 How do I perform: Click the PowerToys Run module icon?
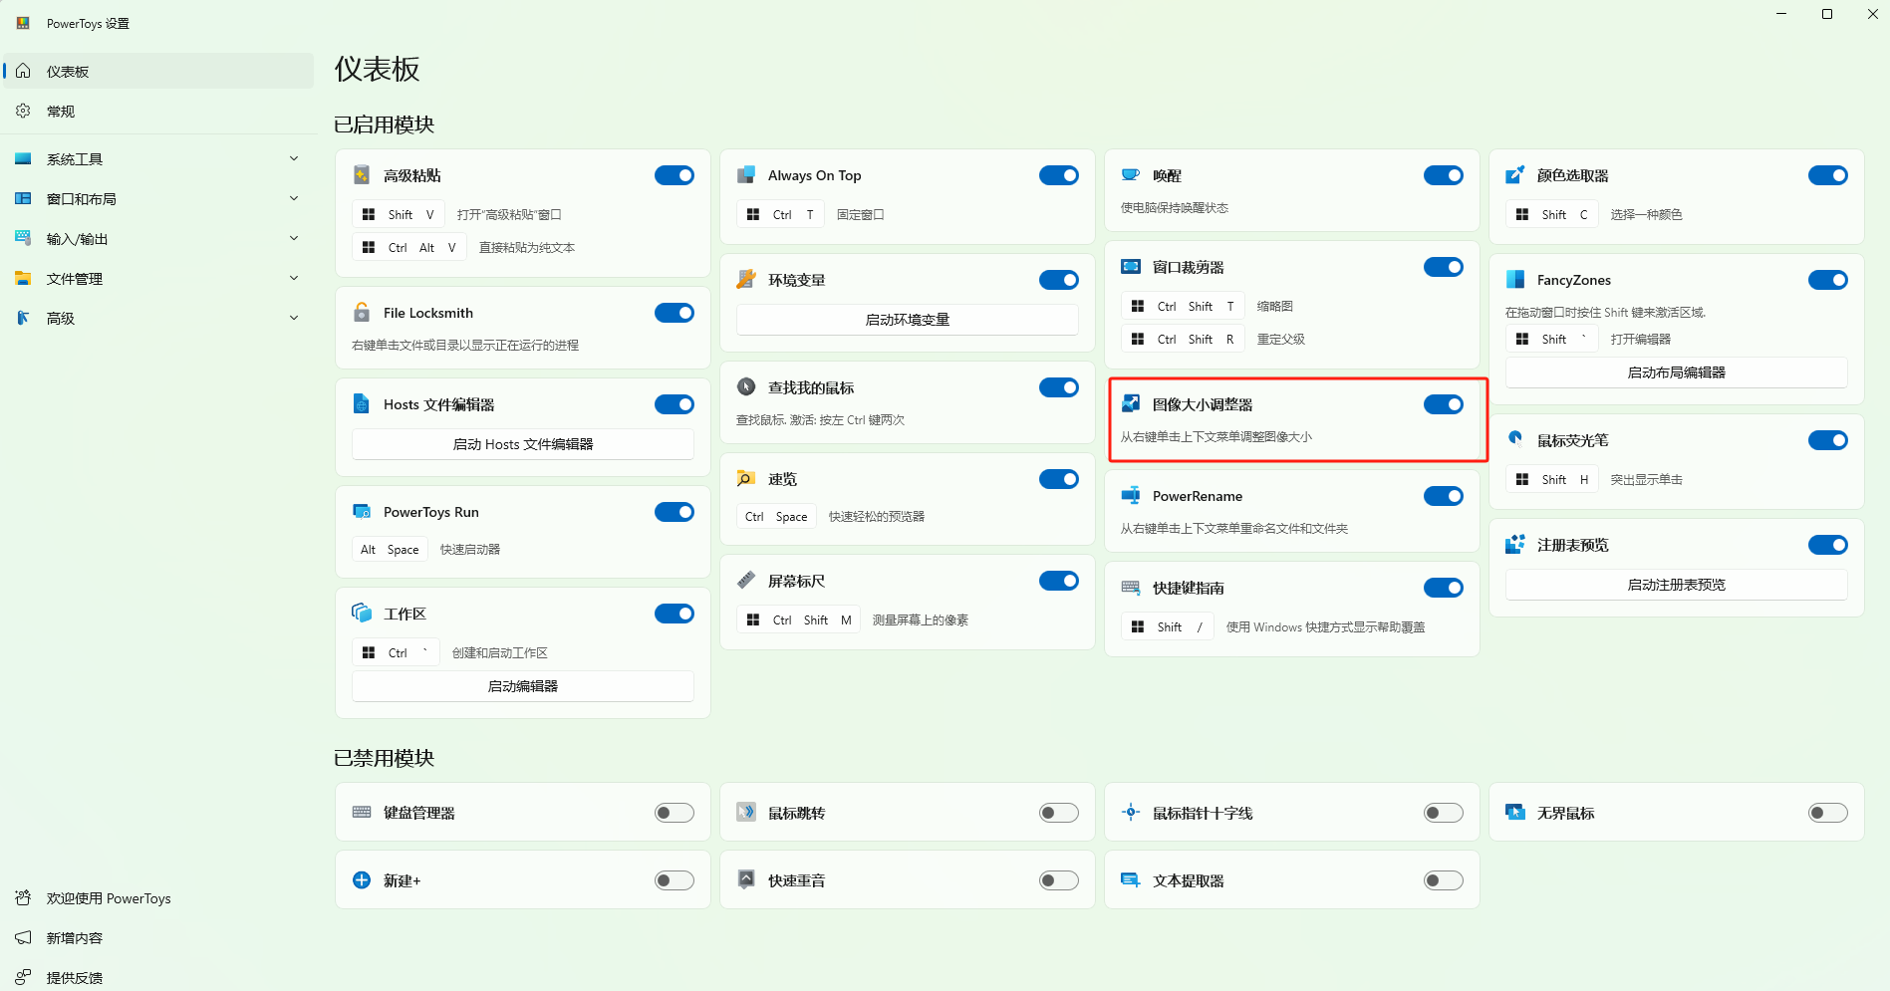coord(362,512)
